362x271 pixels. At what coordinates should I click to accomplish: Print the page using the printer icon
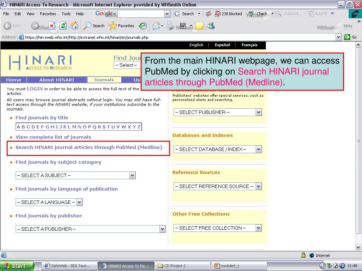tap(170, 26)
